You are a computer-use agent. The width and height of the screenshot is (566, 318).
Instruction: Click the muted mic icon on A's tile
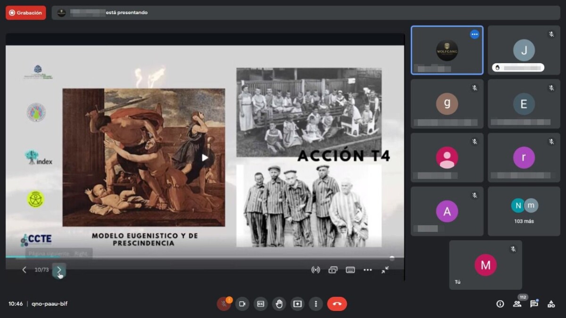point(474,196)
